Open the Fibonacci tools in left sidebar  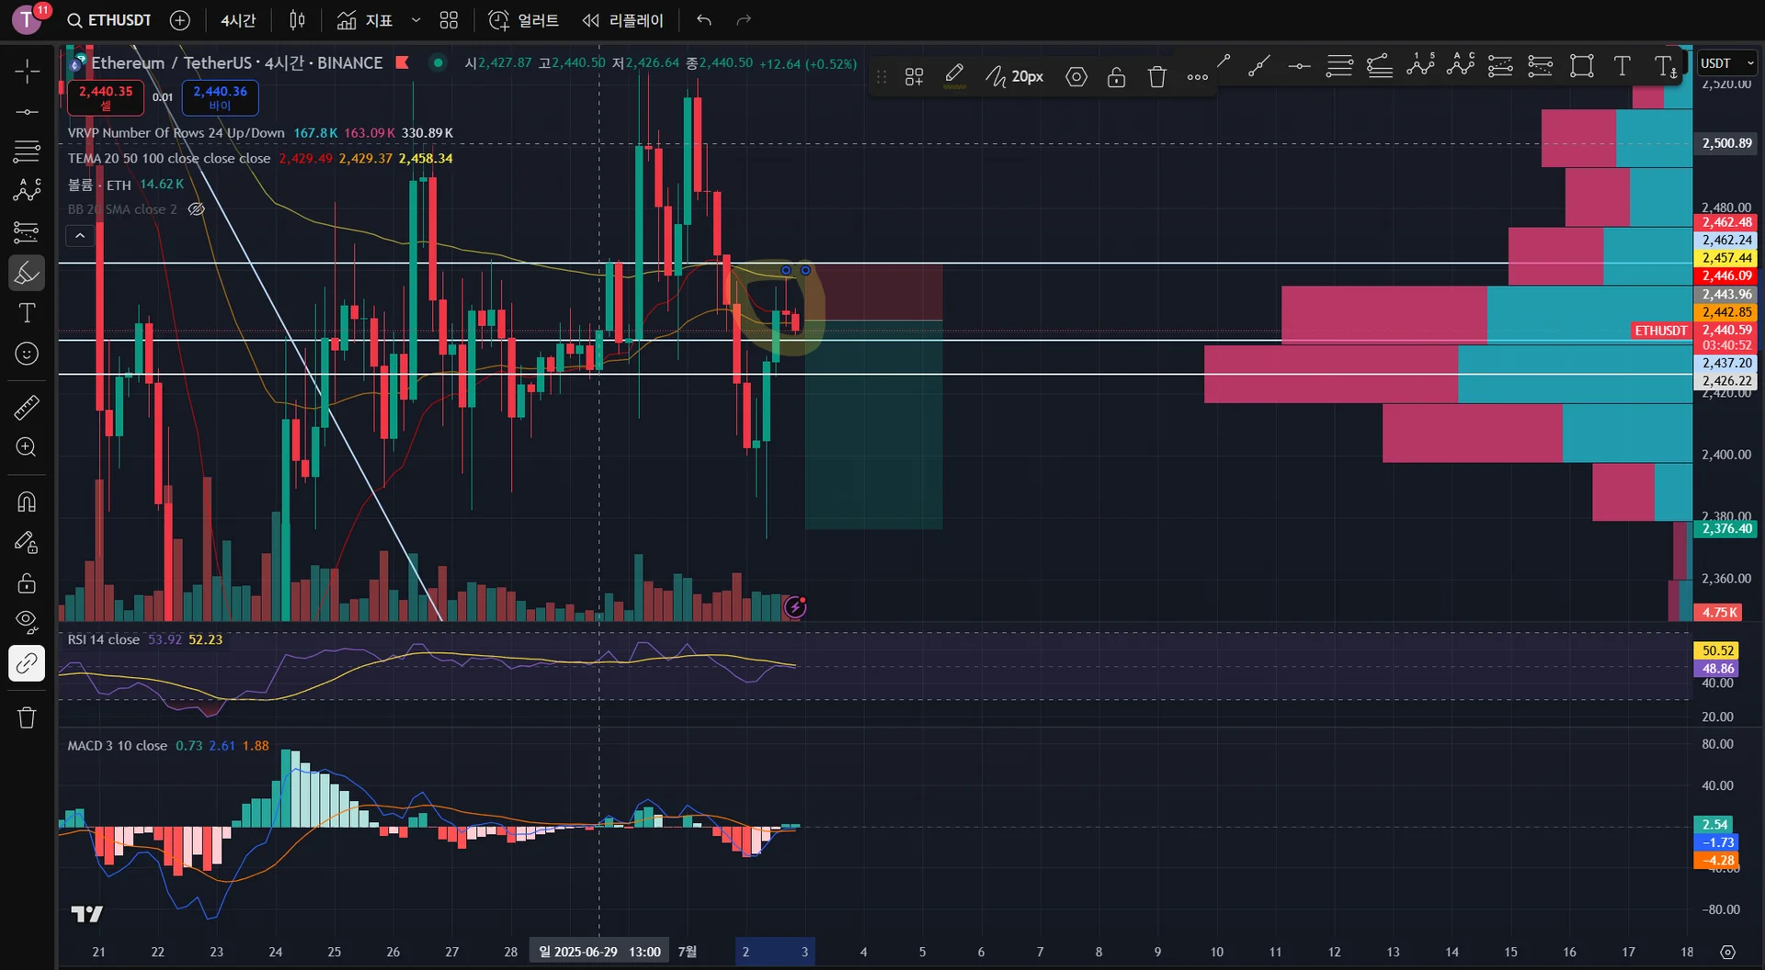[x=27, y=151]
